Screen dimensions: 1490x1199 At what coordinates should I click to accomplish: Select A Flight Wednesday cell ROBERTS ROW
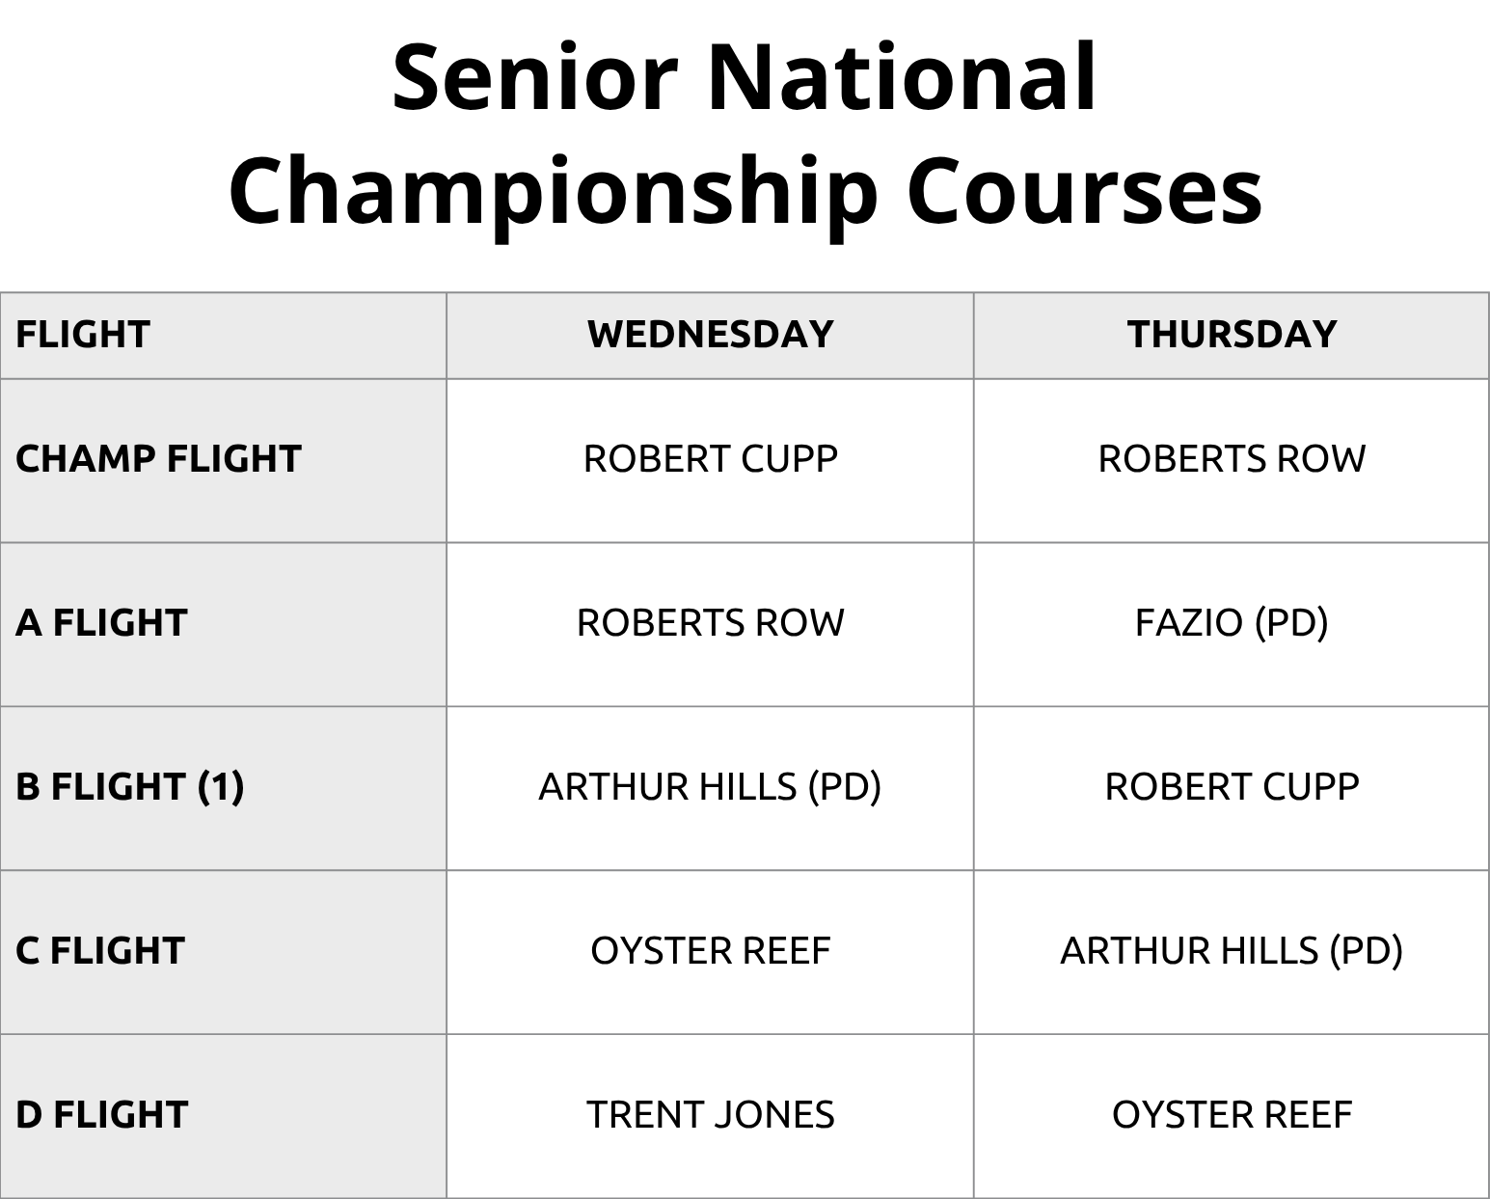tap(711, 624)
